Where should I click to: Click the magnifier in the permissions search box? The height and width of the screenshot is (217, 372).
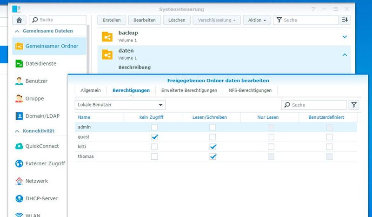coord(287,105)
